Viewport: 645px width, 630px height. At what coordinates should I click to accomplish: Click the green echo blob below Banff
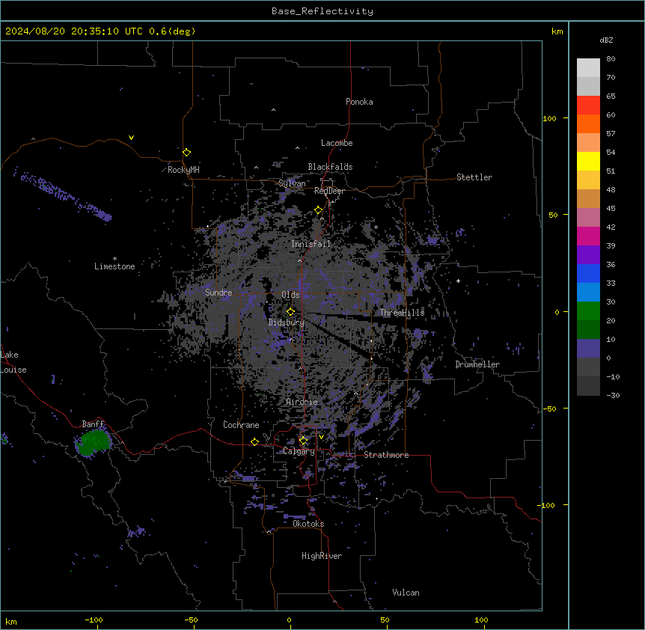pyautogui.click(x=94, y=442)
